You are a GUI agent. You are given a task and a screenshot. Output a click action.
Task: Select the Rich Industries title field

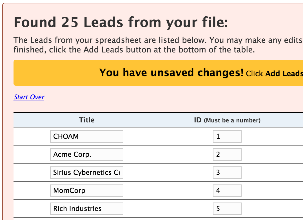[86, 208]
